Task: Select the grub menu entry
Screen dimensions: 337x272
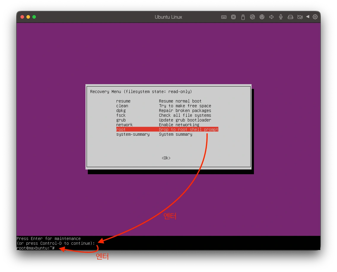Action: 121,120
